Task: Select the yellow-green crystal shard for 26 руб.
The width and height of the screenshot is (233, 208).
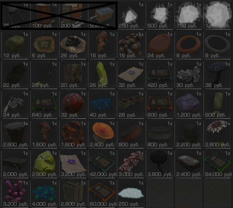Action: pyautogui.click(x=102, y=75)
